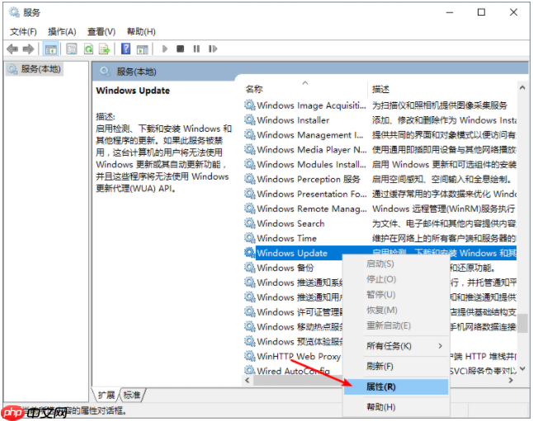Click the Back arrow toolbar icon
The height and width of the screenshot is (421, 533).
[x=12, y=49]
